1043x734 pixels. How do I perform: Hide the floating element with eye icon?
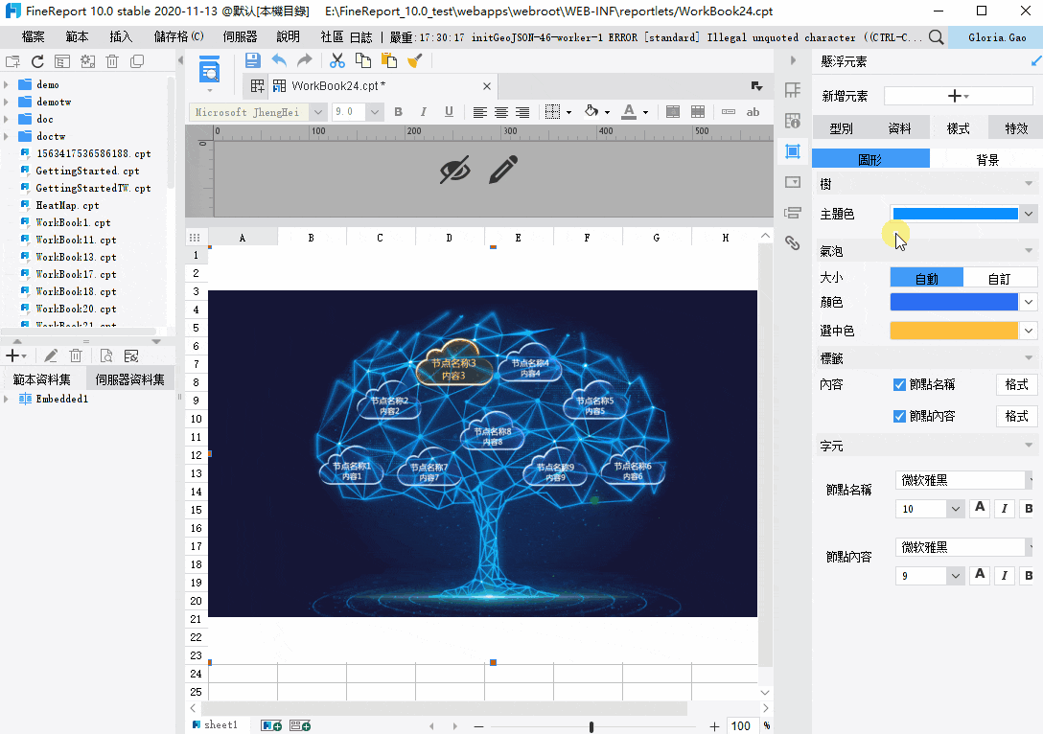[x=455, y=170]
